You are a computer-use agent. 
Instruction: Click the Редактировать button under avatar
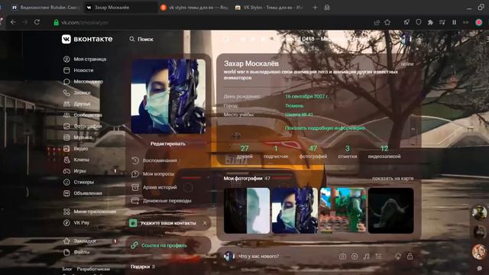click(x=168, y=144)
